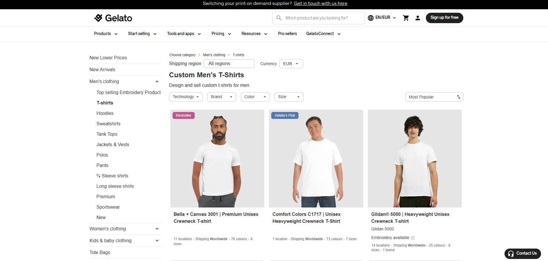Click the Gelato's Pick badge
The width and height of the screenshot is (548, 261).
285,115
